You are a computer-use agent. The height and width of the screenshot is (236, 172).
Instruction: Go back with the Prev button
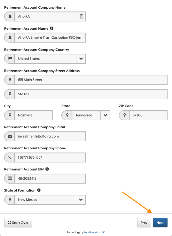[144, 223]
